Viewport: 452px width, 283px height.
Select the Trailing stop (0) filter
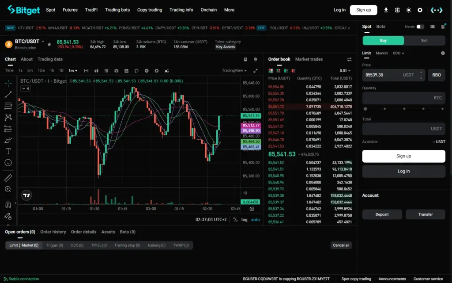127,245
